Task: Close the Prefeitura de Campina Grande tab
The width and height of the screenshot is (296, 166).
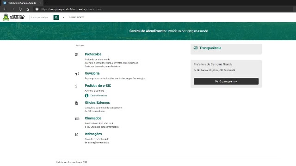Action: click(40, 3)
